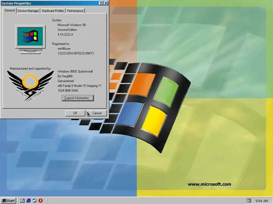Click the By Oerg866 text
The image size is (273, 204).
pyautogui.click(x=65, y=76)
